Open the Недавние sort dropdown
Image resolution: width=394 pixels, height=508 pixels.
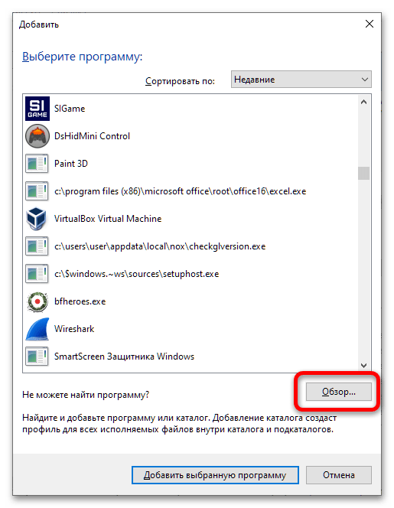click(301, 80)
